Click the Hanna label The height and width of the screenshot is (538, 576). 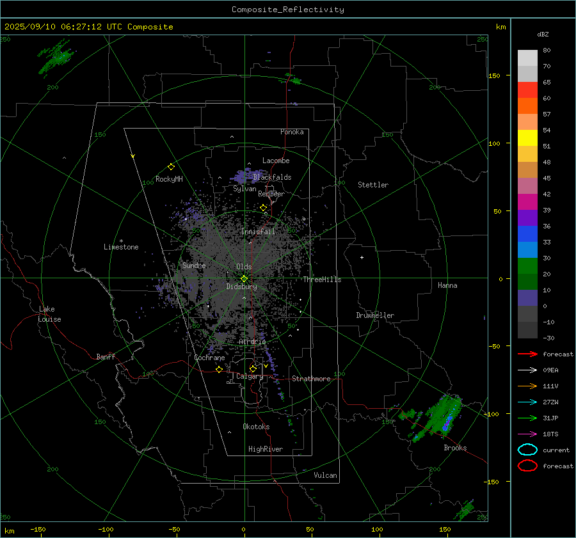[x=447, y=285]
